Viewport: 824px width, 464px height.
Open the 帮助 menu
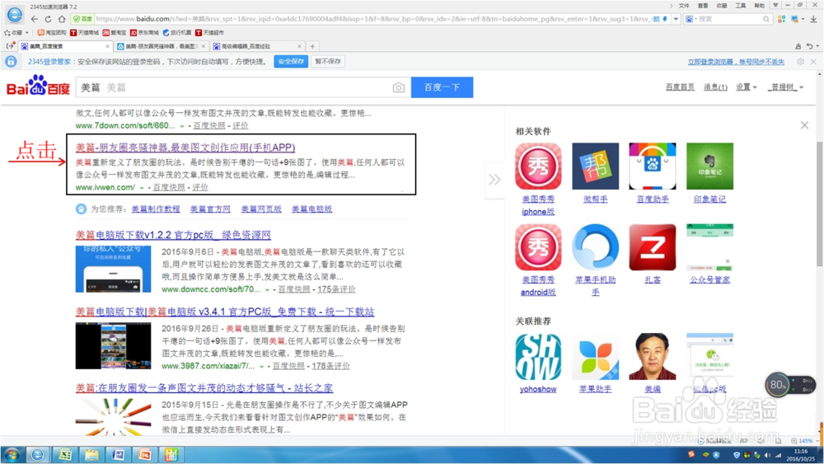coord(760,6)
